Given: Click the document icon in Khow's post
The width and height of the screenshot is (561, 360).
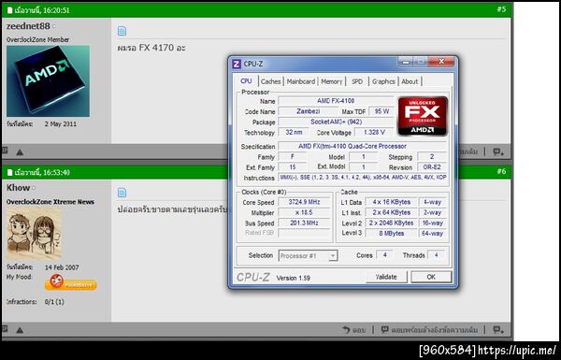Looking at the screenshot, I should 122,193.
